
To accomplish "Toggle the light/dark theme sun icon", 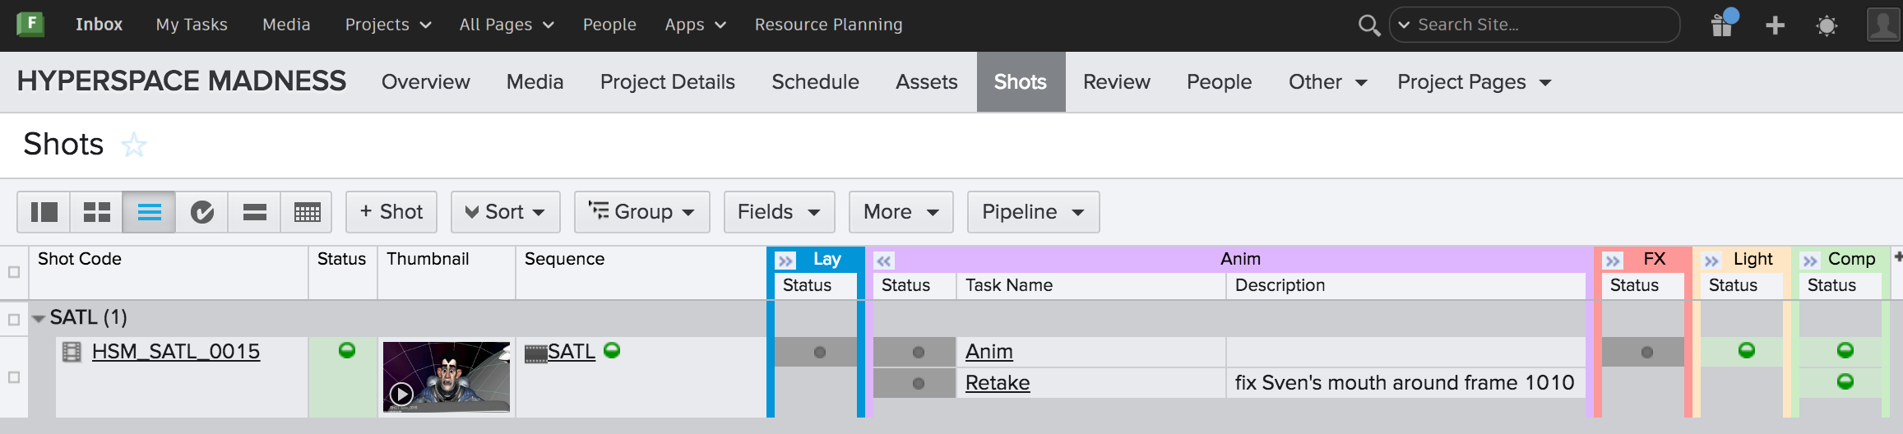I will click(x=1827, y=25).
